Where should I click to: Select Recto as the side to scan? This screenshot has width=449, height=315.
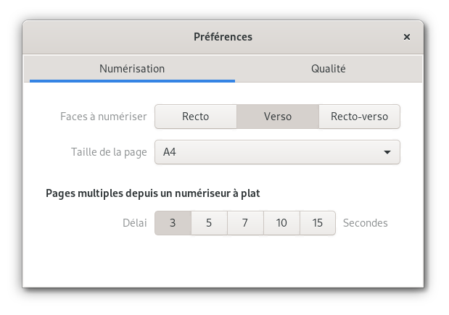(x=195, y=117)
